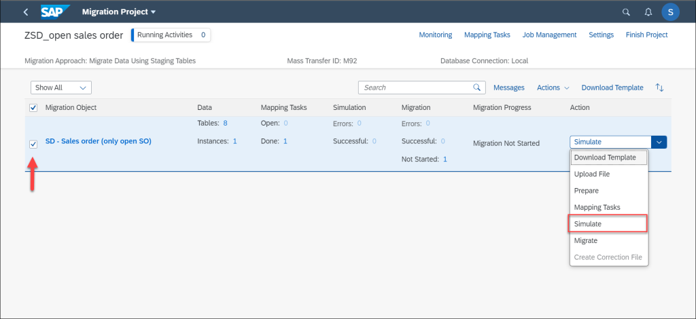The width and height of the screenshot is (696, 319).
Task: Choose Upload File from the list
Action: [608, 174]
